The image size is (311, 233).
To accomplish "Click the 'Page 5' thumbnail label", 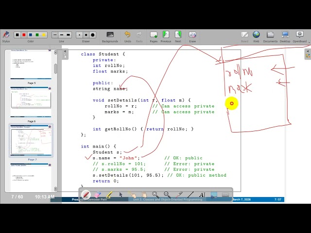I will coord(32,83).
